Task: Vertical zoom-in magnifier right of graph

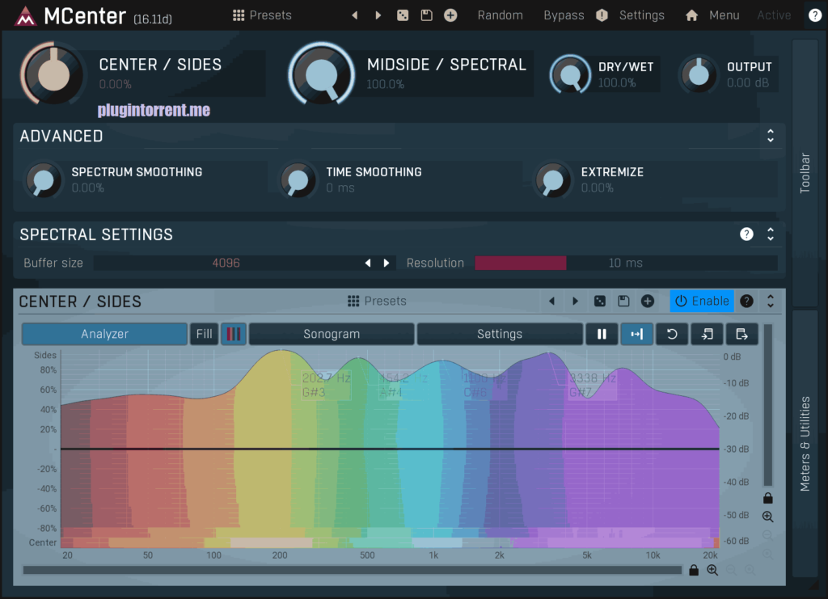Action: point(768,517)
